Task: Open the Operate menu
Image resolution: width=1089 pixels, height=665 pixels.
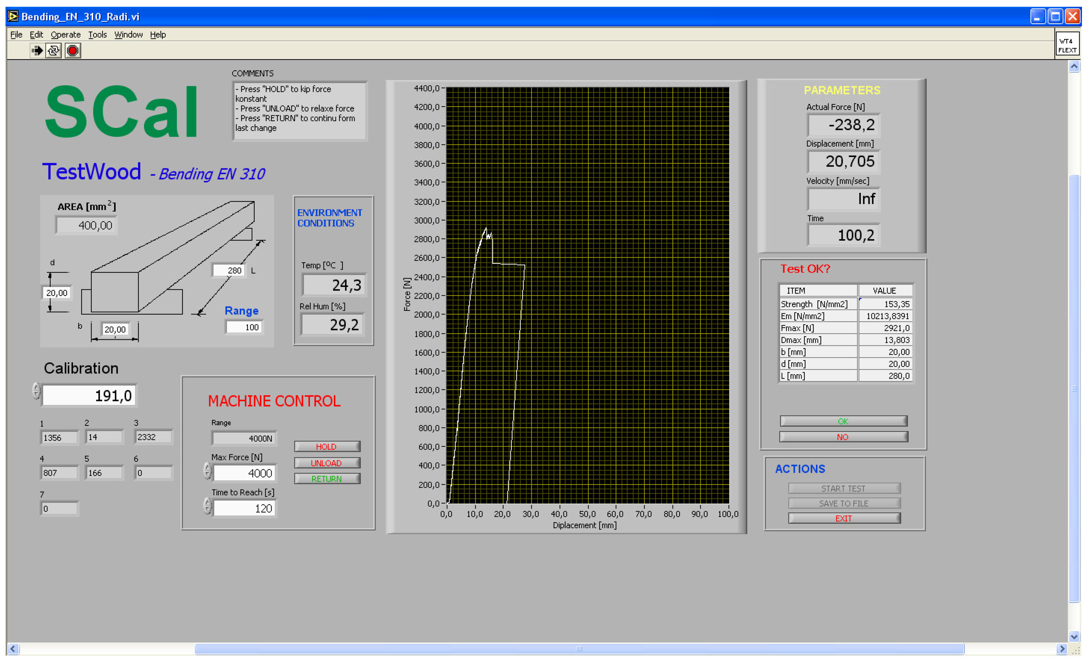Action: 65,34
